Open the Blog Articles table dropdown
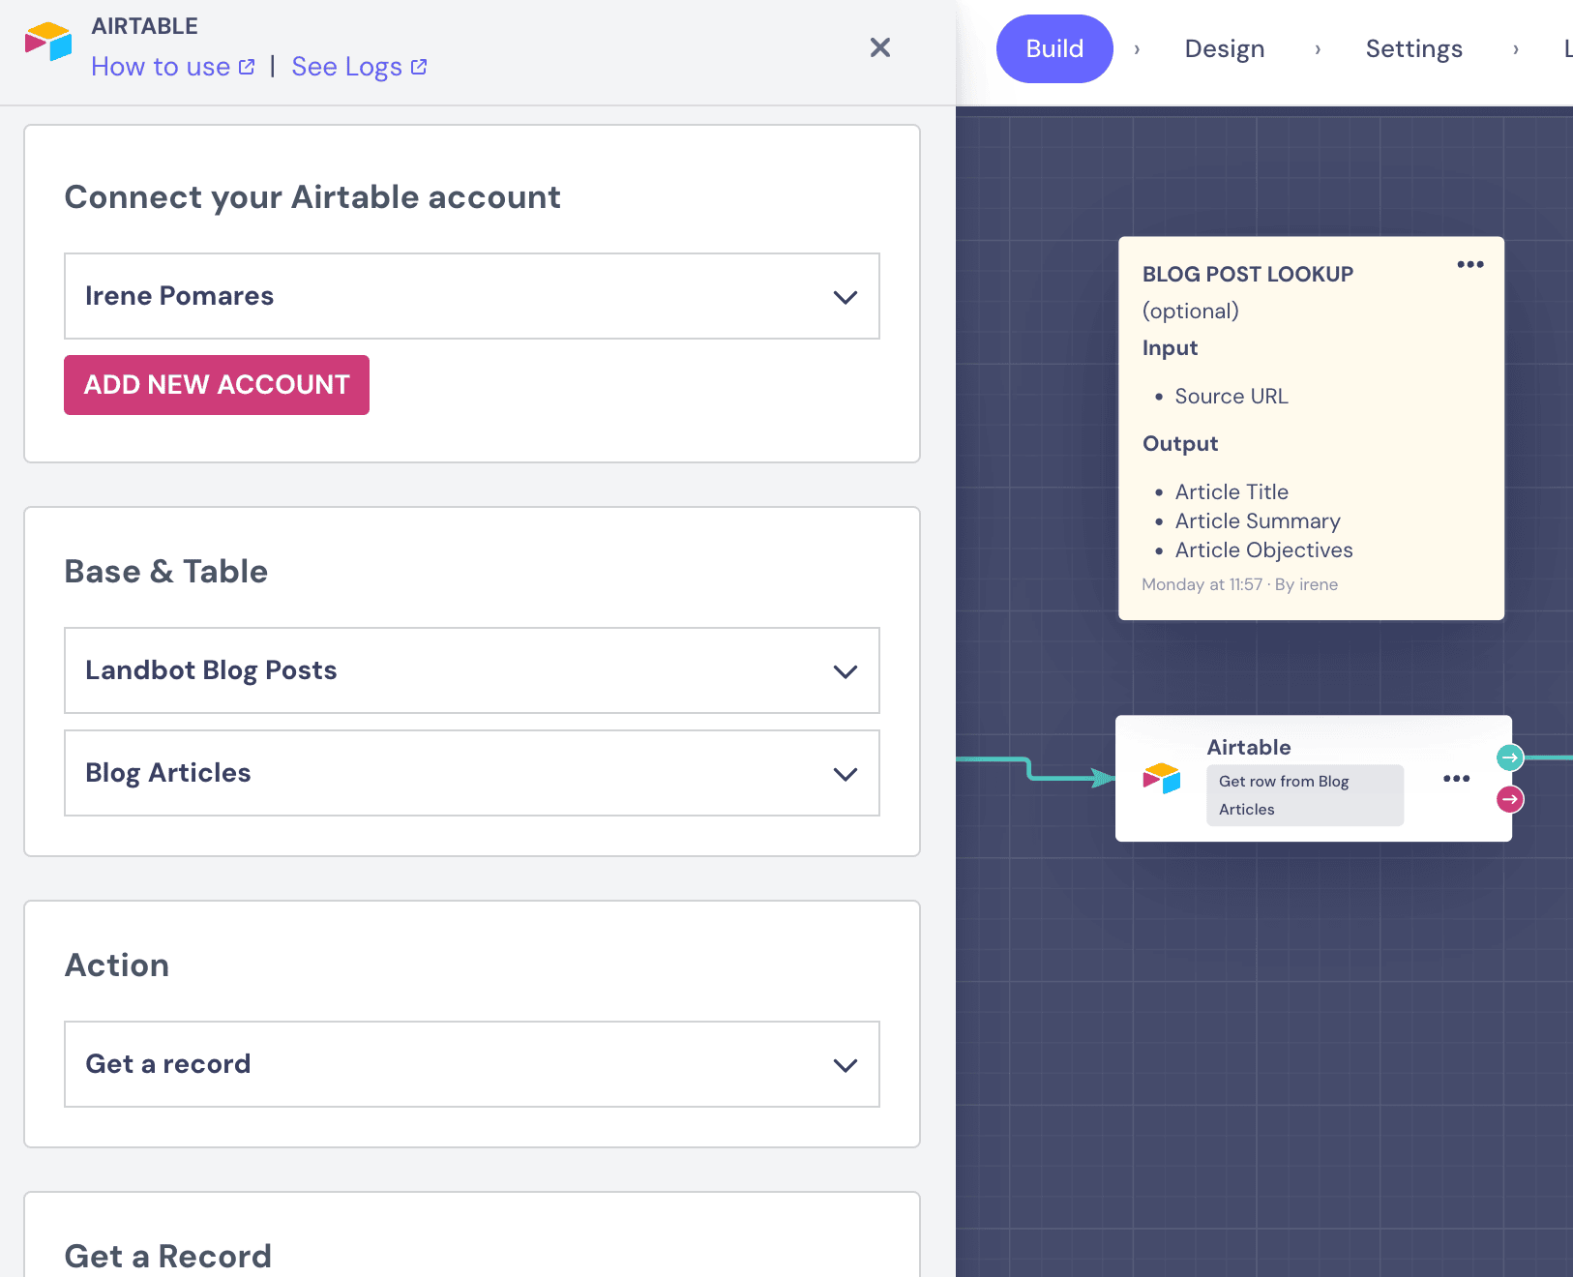Viewport: 1573px width, 1277px height. pyautogui.click(x=472, y=773)
